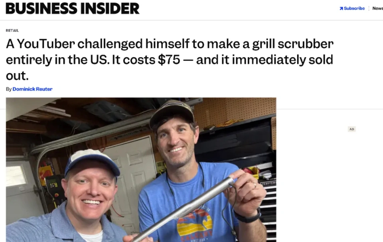Click the "By" text before author name
The image size is (383, 242).
[x=9, y=89]
